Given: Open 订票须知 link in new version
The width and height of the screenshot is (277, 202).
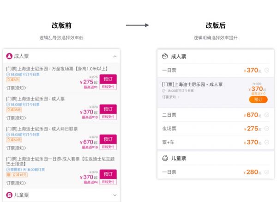Looking at the screenshot, I should point(171,97).
